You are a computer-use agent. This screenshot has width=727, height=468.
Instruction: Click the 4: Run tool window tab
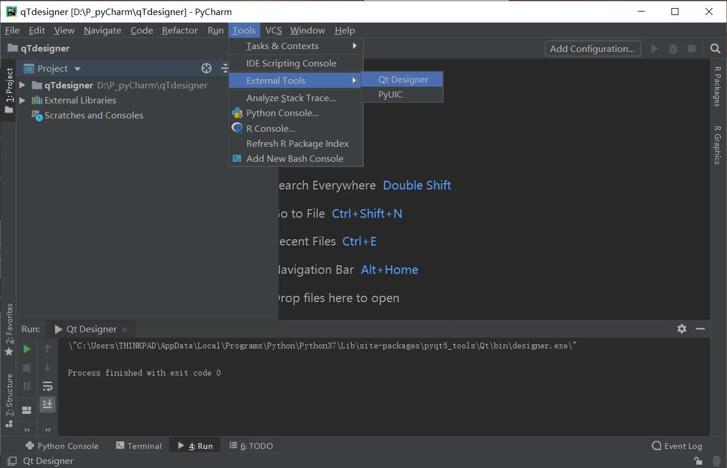coord(195,446)
